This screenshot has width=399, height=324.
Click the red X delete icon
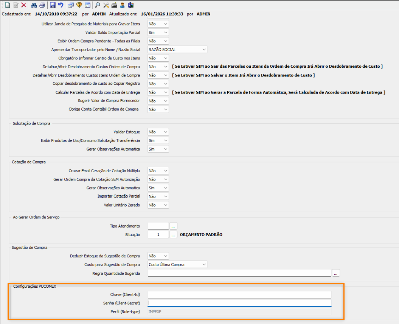tap(23, 5)
